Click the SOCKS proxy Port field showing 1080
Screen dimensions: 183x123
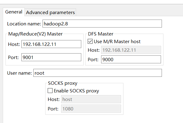pyautogui.click(x=91, y=109)
